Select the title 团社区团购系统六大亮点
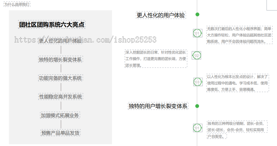277x146 pixels. tap(52, 24)
